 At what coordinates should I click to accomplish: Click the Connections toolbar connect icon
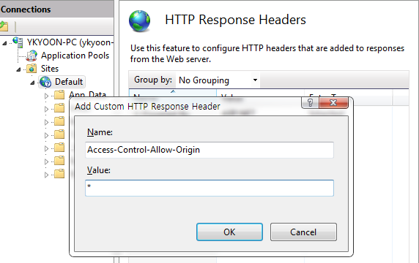(4, 26)
